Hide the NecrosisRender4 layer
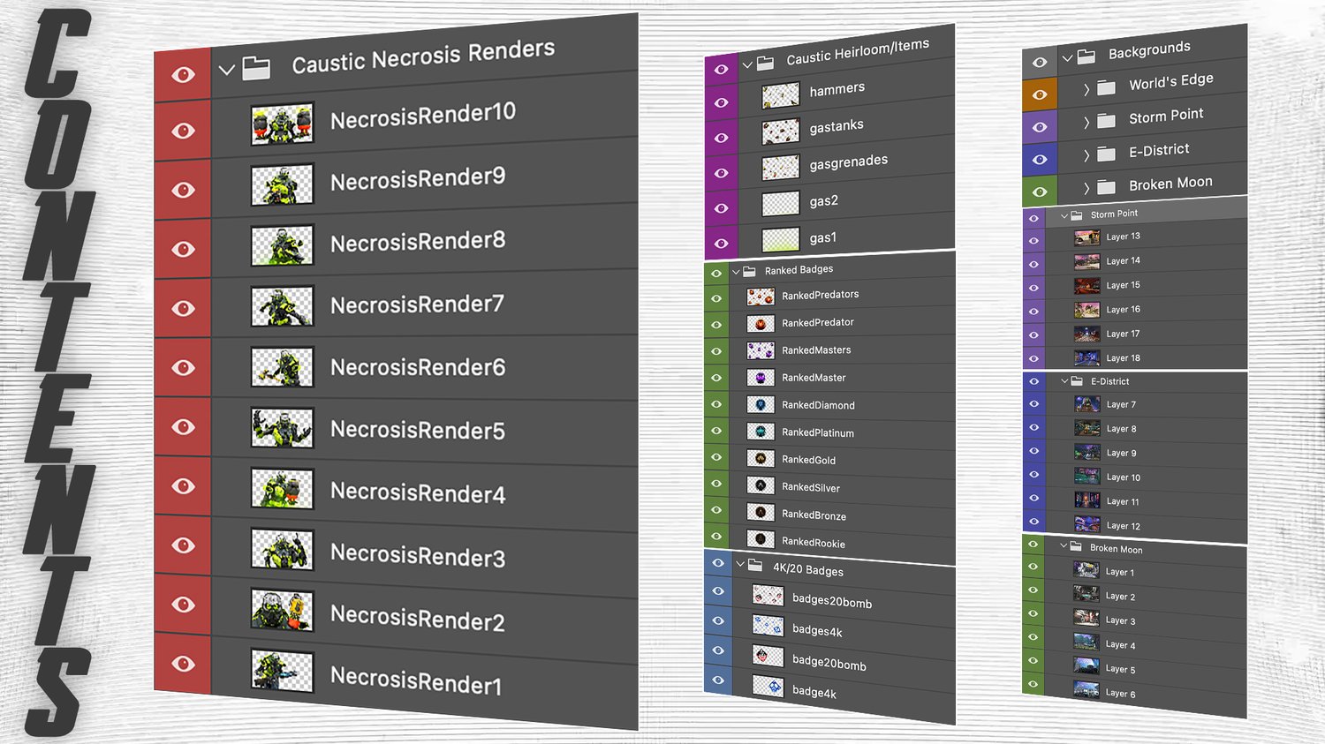The width and height of the screenshot is (1325, 744). coord(183,486)
